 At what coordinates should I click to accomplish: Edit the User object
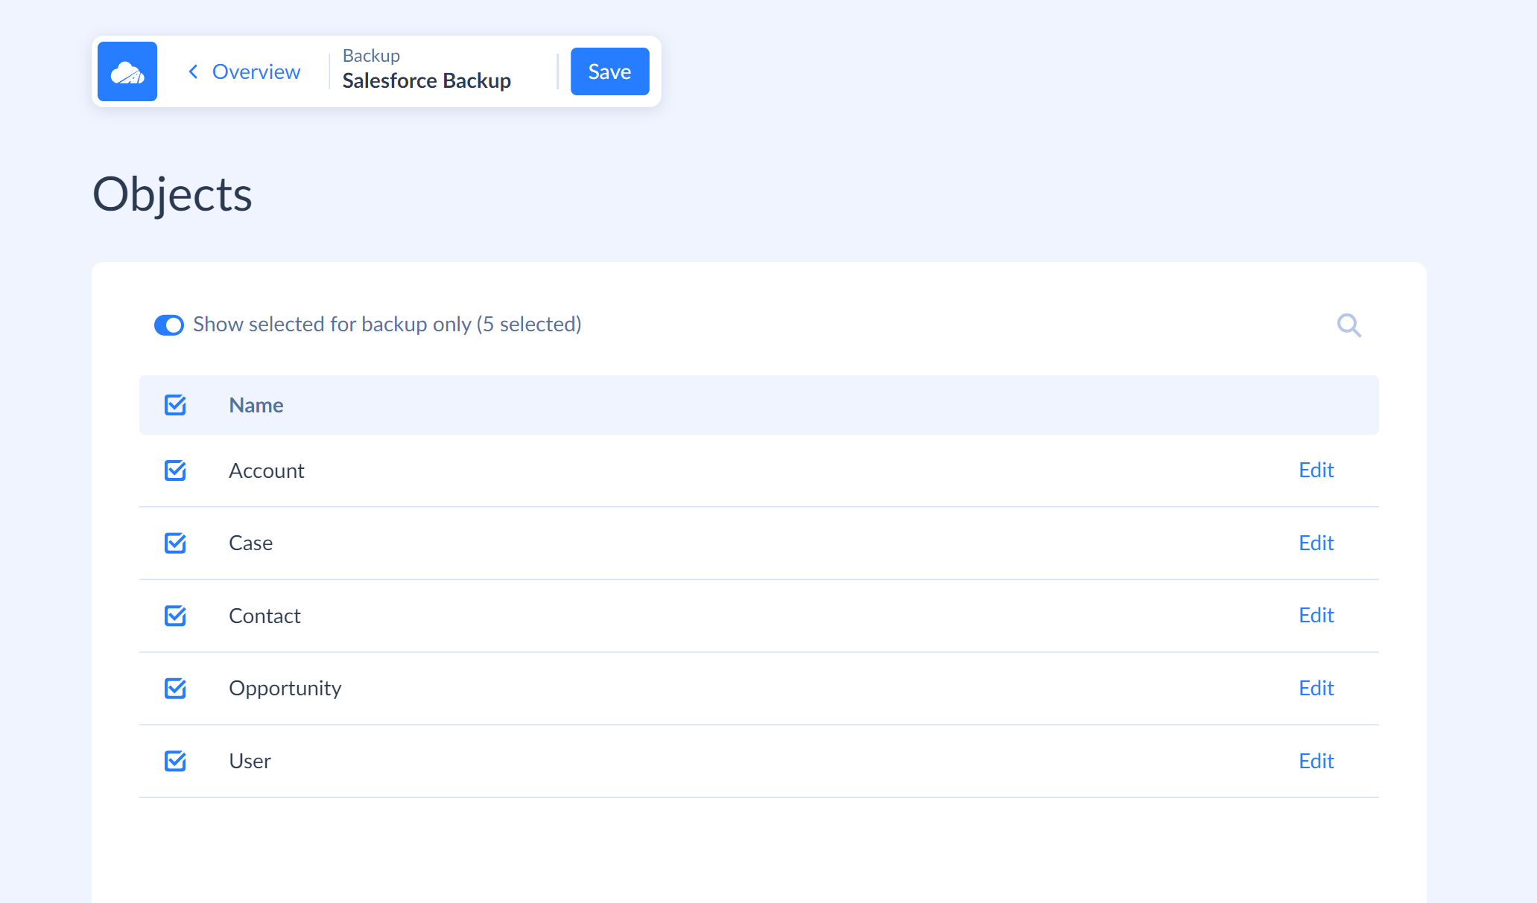coord(1316,761)
